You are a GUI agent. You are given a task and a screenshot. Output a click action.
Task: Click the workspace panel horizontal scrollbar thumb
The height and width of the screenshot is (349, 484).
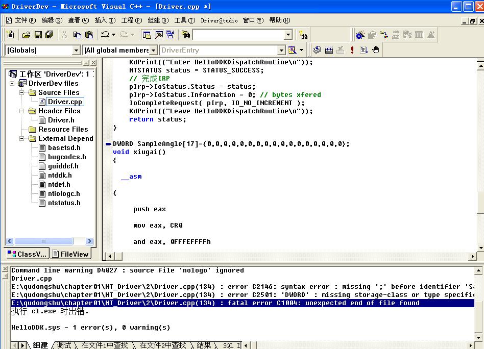[x=43, y=241]
